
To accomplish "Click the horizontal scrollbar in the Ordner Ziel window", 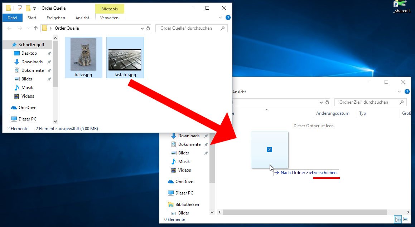I will [x=304, y=212].
